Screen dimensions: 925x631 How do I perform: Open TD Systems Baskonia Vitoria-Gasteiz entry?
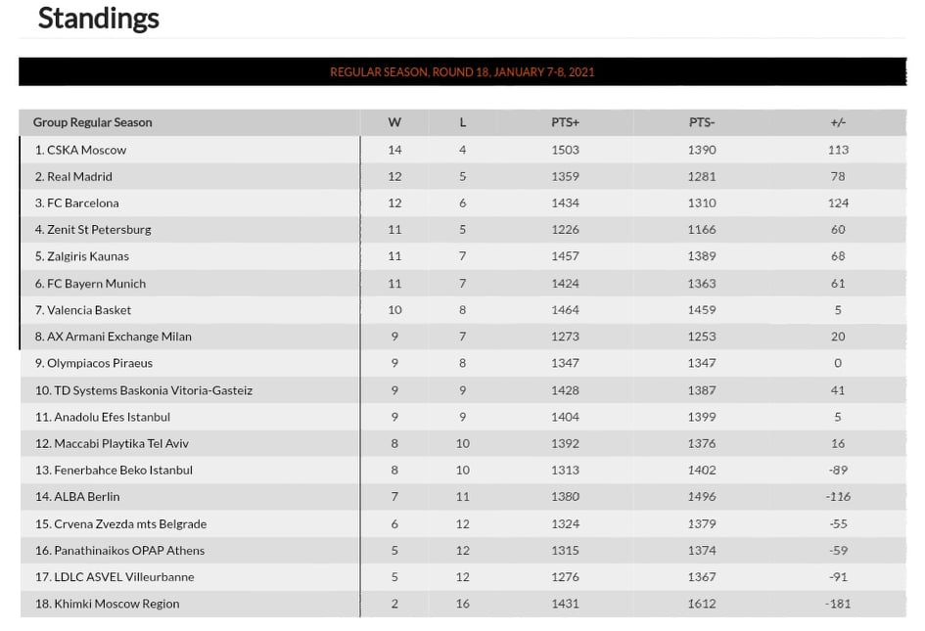151,390
